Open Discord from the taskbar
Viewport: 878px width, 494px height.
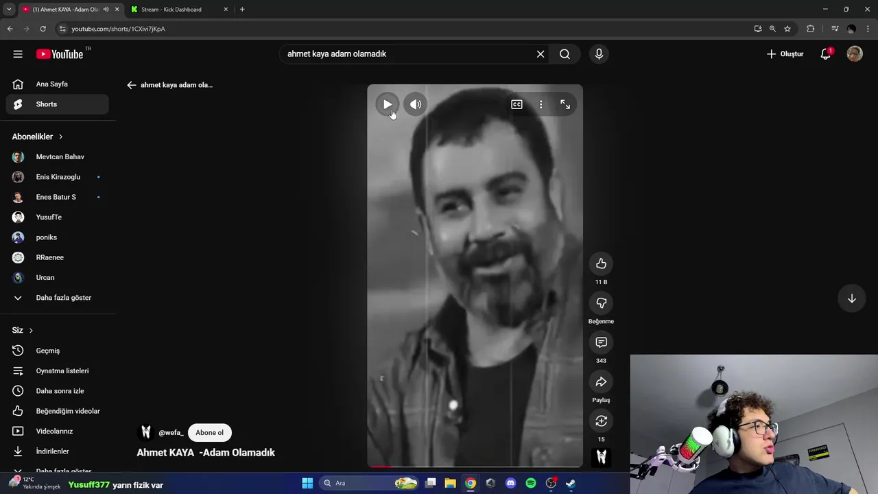pyautogui.click(x=510, y=483)
